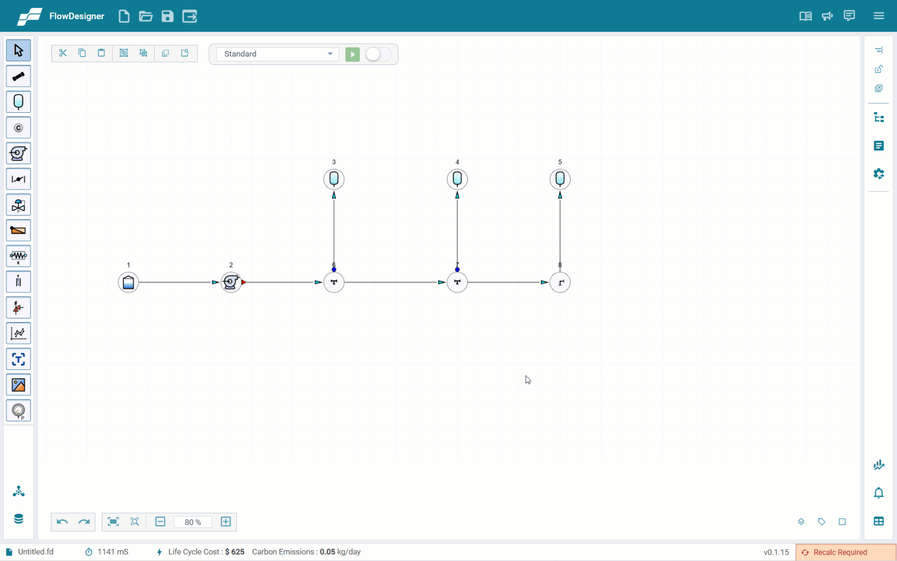Toggle the switch next to the run button

tap(378, 54)
